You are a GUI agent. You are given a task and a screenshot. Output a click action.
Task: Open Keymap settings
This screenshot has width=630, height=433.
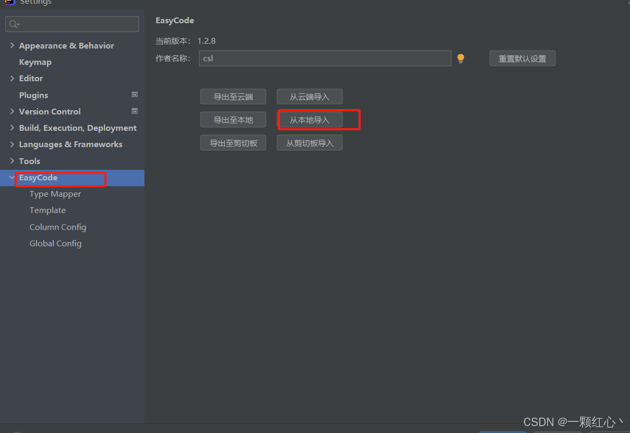pos(35,62)
